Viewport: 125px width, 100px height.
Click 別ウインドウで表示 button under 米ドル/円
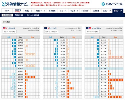(10, 32)
